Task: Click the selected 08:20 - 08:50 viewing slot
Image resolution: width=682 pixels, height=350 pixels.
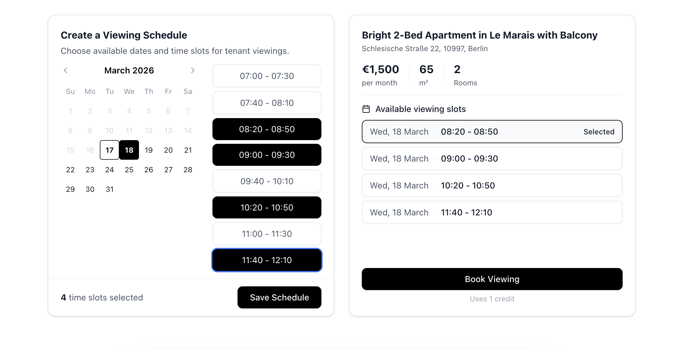Action: coord(492,132)
